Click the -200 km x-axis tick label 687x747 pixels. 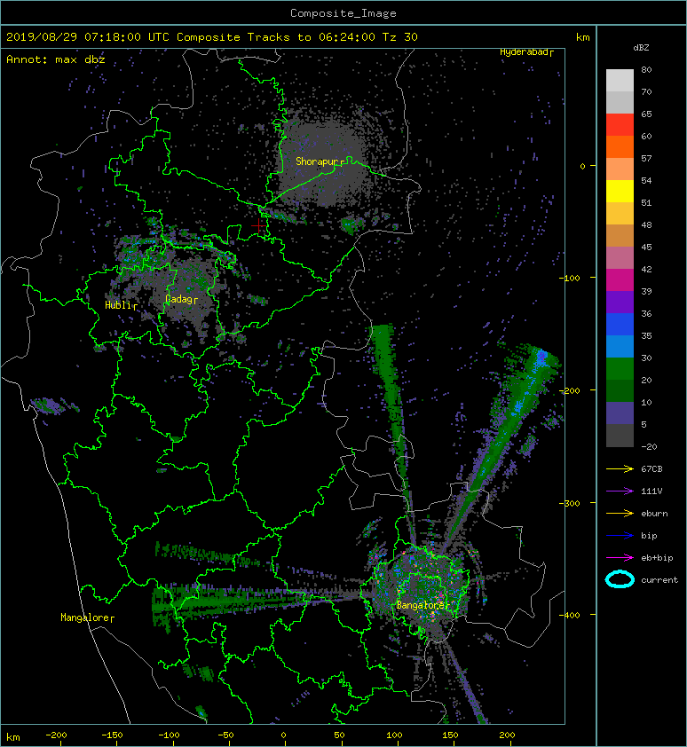click(x=56, y=735)
